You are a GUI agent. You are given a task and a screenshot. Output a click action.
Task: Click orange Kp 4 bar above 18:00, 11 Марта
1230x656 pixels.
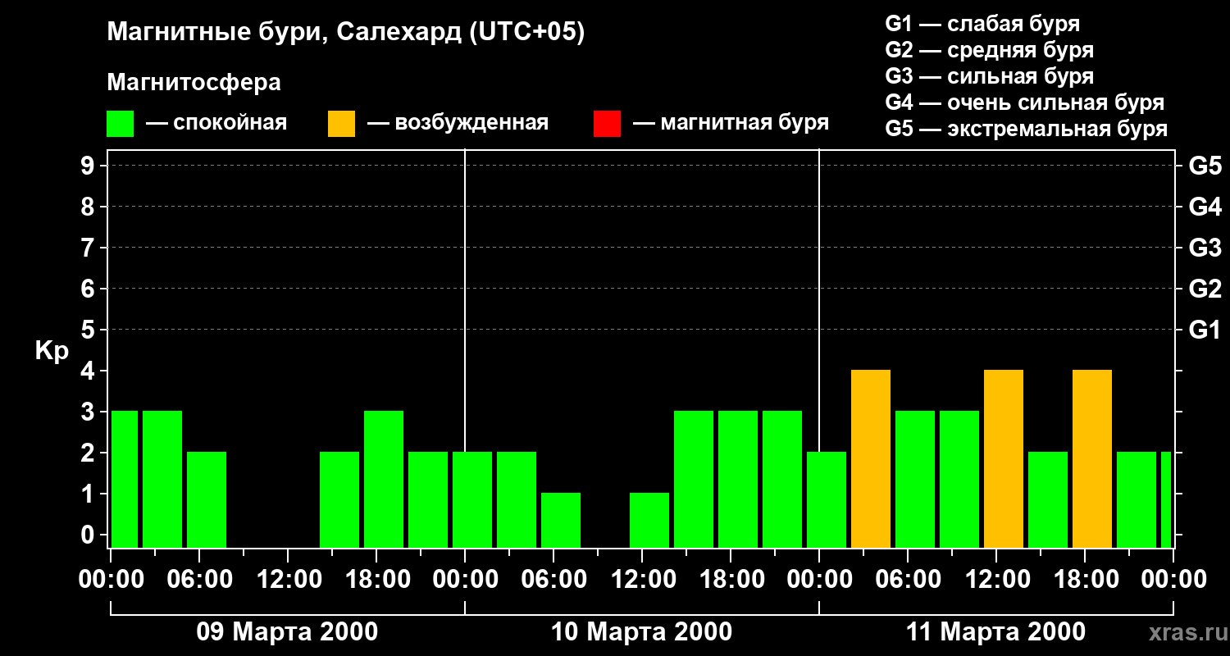pos(1092,459)
